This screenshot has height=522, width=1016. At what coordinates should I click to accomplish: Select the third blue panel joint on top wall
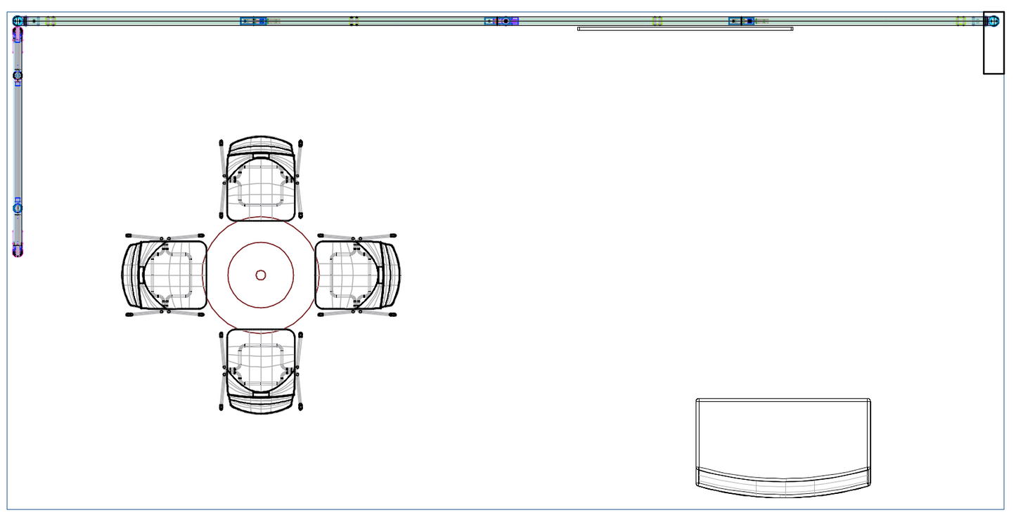coord(742,21)
